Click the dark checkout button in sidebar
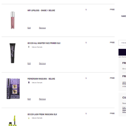Screen dimensions: 126x126 point(122,52)
